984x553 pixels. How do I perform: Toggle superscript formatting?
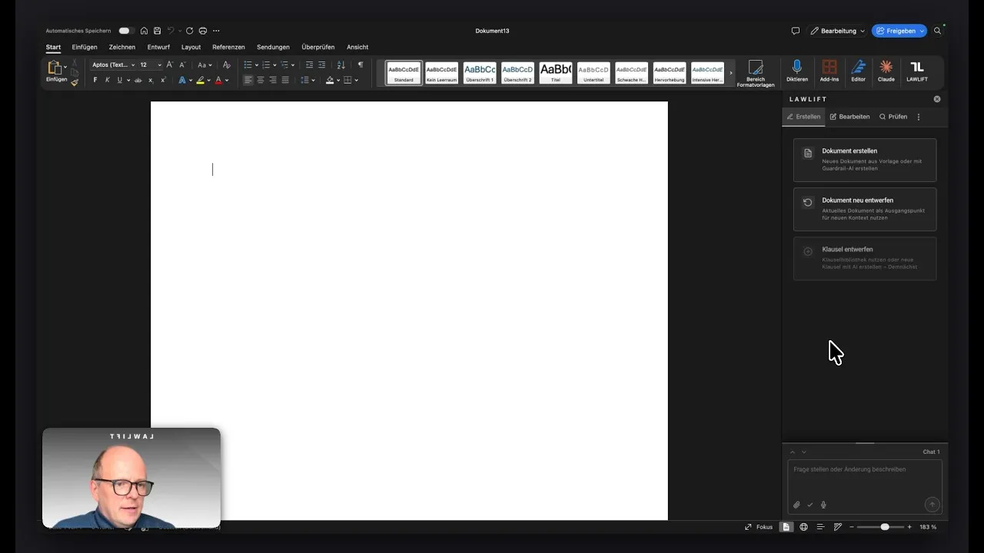pos(163,80)
